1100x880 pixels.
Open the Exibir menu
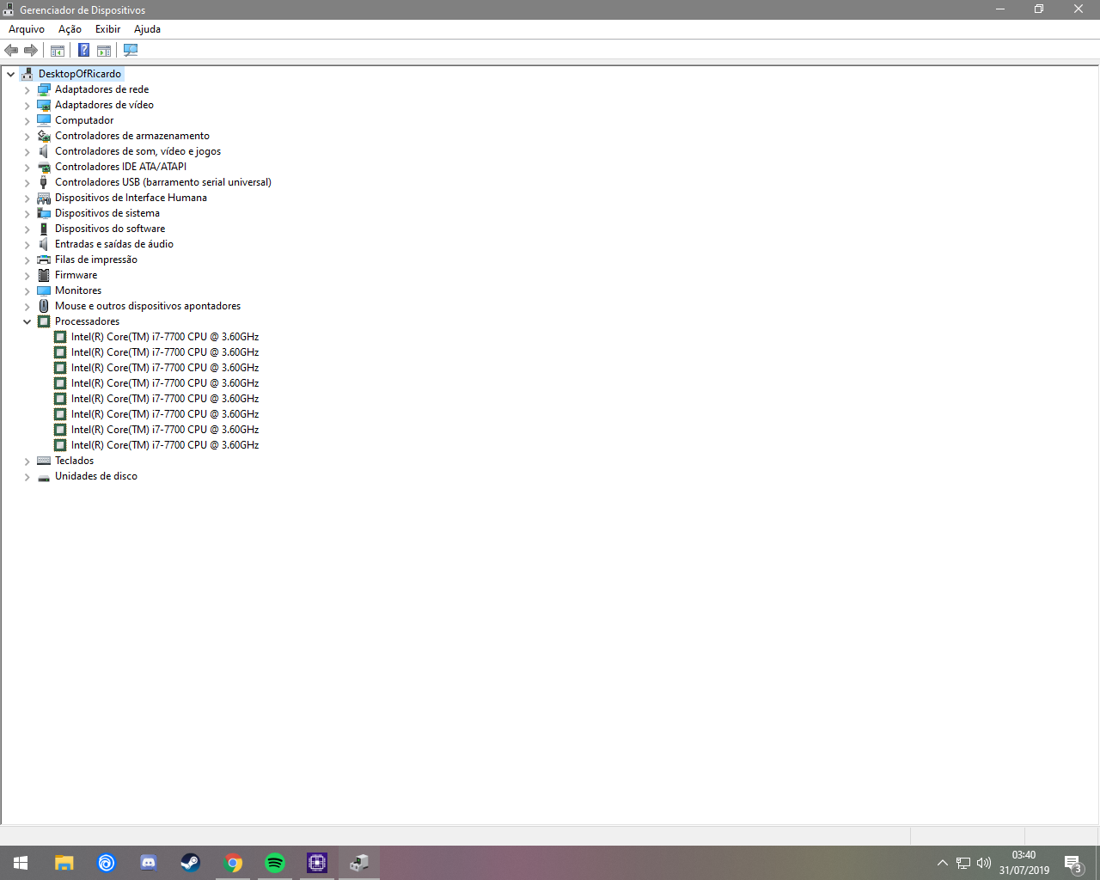[108, 29]
